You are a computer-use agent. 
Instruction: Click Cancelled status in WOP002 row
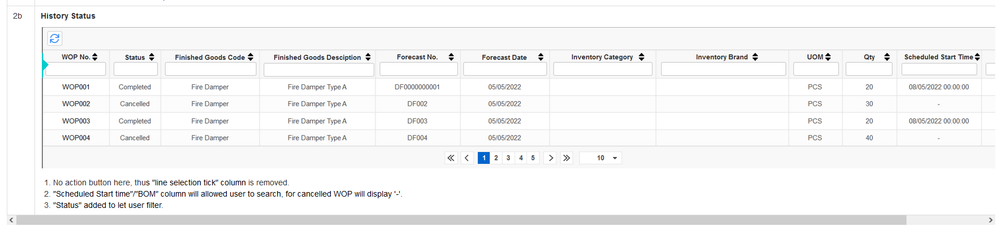coord(135,104)
